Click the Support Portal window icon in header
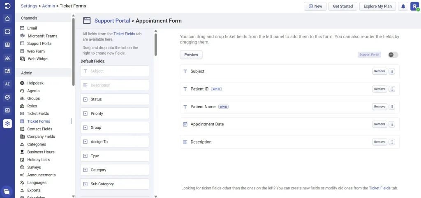Screen dimensions: 421x198 (87, 20)
